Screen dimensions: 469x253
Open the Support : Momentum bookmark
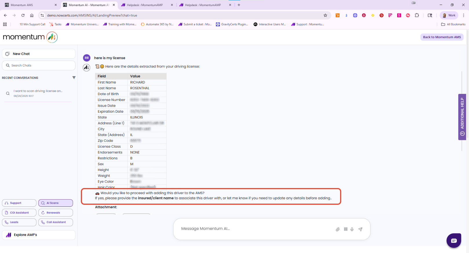click(308, 24)
